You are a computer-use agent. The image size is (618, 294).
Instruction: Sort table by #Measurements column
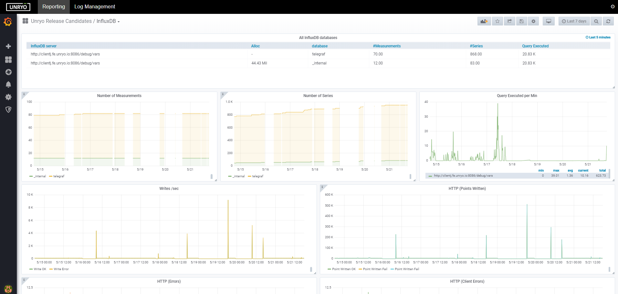pyautogui.click(x=387, y=46)
